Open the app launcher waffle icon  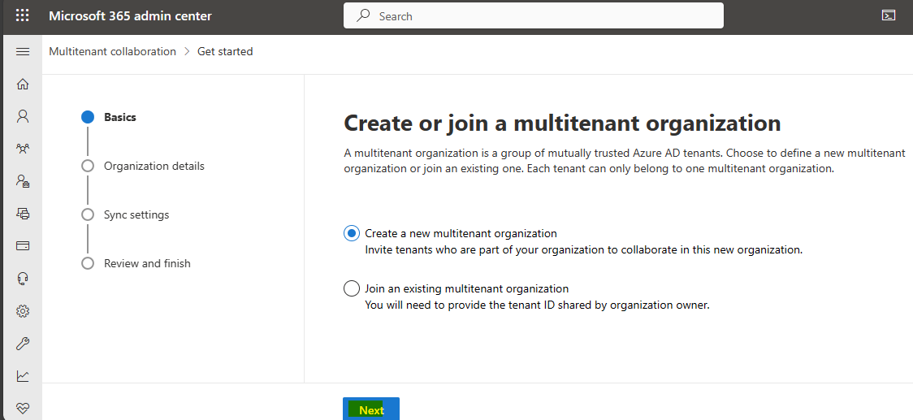click(x=22, y=15)
